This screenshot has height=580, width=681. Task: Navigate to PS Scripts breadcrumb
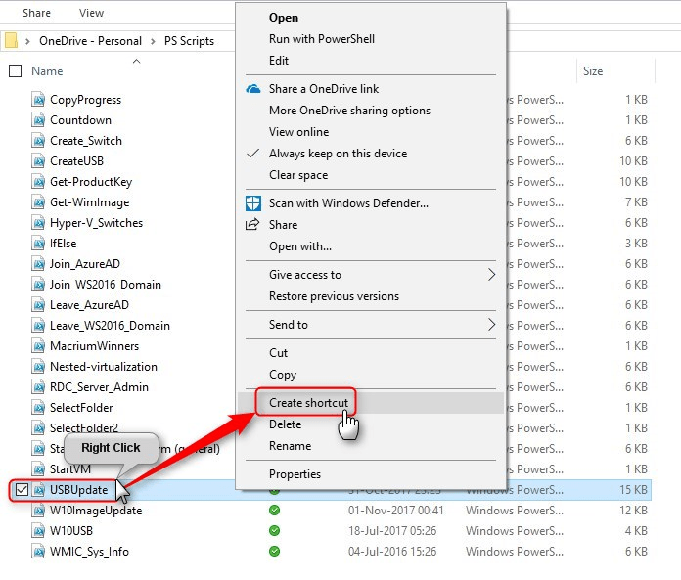coord(189,41)
